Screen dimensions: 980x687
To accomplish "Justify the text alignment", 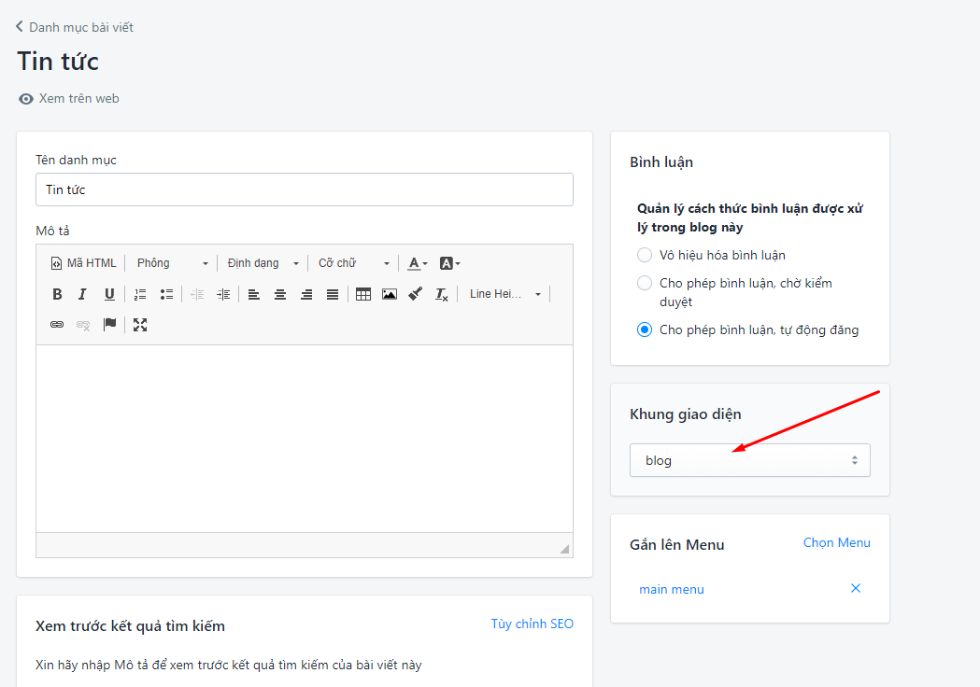I will [333, 294].
